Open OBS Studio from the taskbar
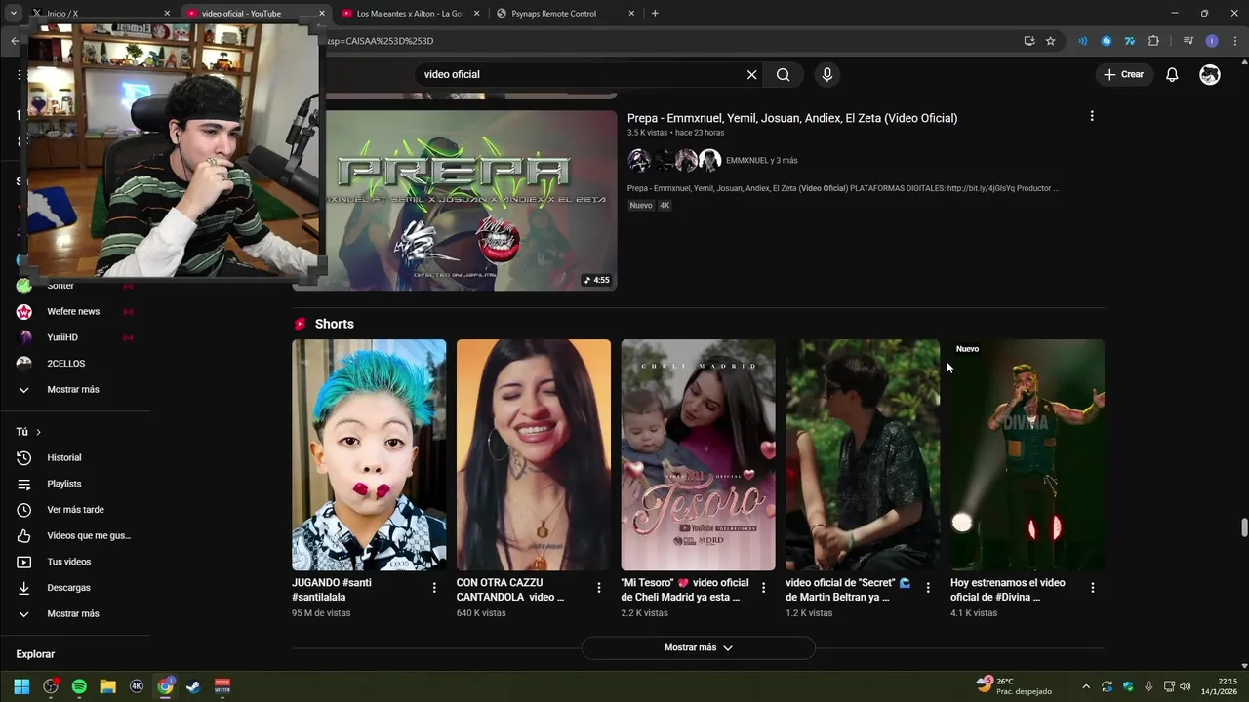Image resolution: width=1249 pixels, height=702 pixels. tap(51, 686)
